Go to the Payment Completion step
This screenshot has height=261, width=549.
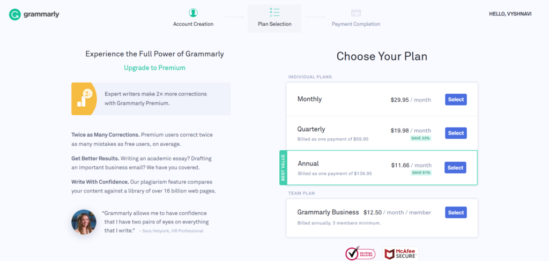point(356,24)
